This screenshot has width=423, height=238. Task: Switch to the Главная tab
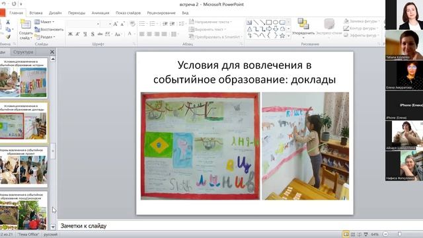tap(16, 13)
